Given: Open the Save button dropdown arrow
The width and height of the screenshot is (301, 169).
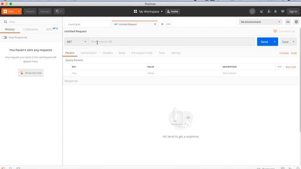Looking at the screenshot, I should pos(293,42).
